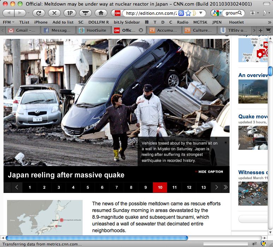
Task: Open the Quake move sidebar headline
Action: [253, 117]
